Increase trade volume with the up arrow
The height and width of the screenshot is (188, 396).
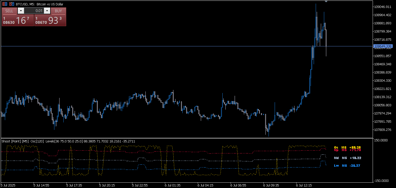point(47,11)
